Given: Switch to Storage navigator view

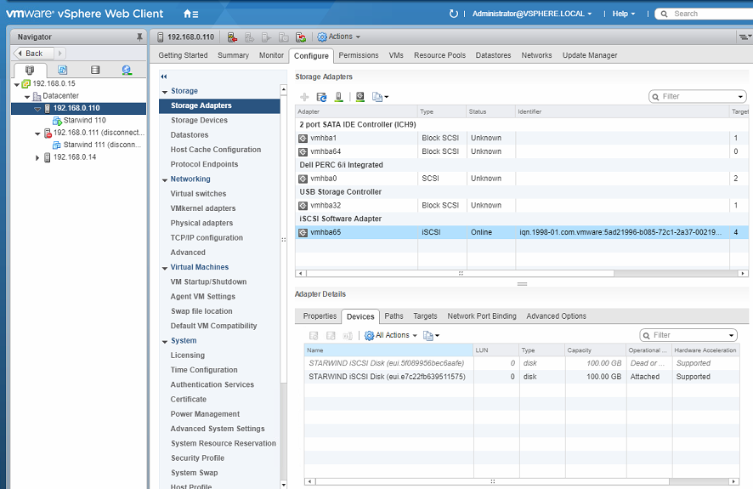Looking at the screenshot, I should click(x=95, y=70).
